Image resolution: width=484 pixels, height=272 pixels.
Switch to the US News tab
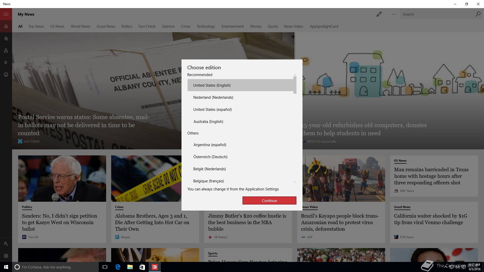click(x=57, y=26)
